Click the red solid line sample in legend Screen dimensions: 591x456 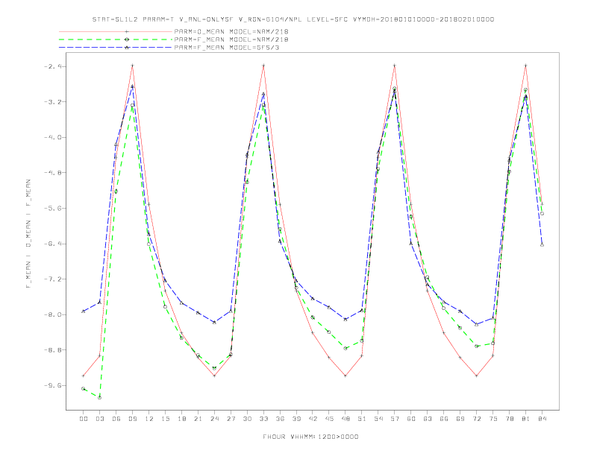[116, 31]
